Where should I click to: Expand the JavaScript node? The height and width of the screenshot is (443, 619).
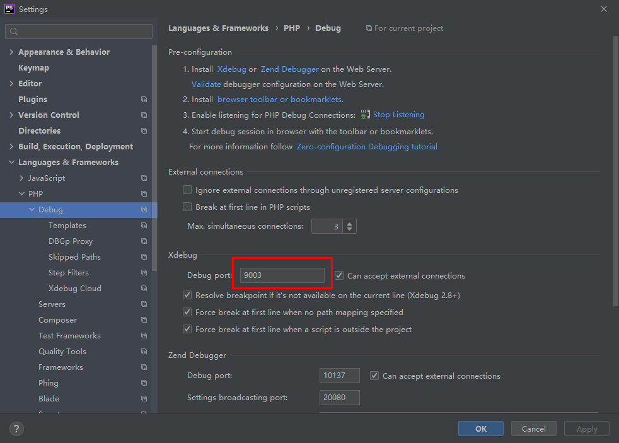tap(21, 178)
